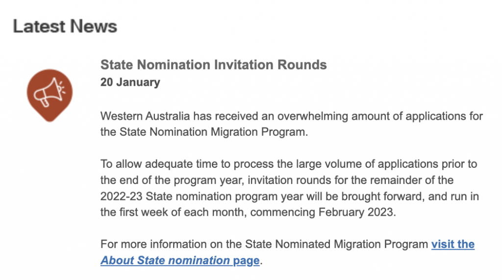502x280 pixels.
Task: Click the '20 January' date text
Action: (130, 82)
